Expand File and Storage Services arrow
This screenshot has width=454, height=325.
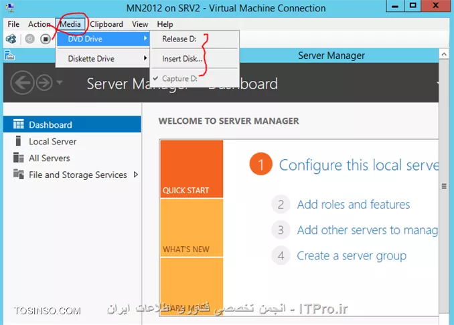(136, 175)
